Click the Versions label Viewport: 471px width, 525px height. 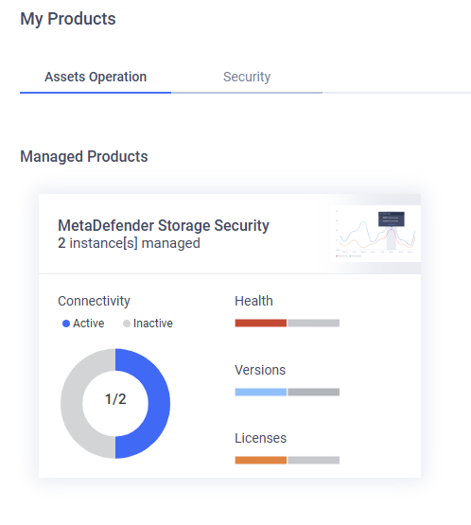click(260, 370)
